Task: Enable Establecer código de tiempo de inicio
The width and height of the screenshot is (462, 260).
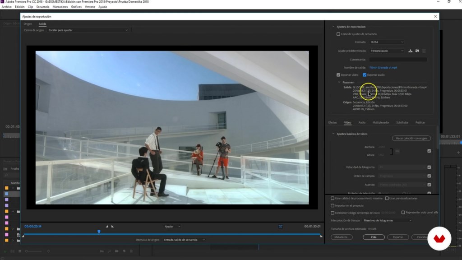Action: pos(333,213)
